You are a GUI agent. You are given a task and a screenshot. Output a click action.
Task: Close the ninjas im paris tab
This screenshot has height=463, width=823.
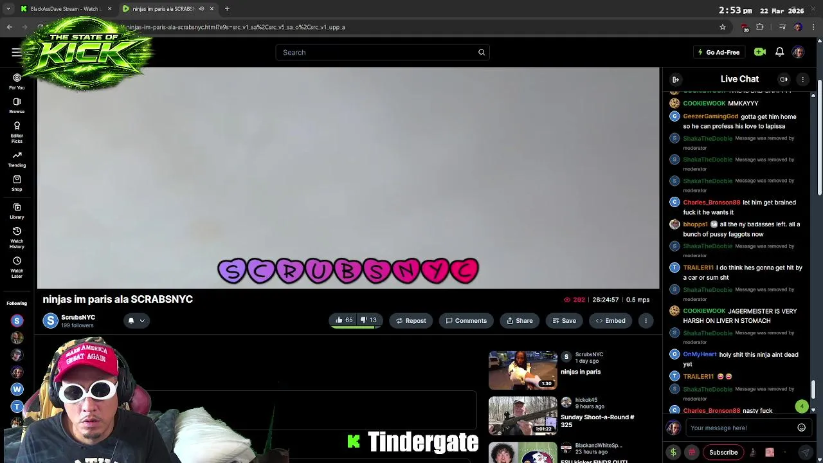pyautogui.click(x=212, y=9)
